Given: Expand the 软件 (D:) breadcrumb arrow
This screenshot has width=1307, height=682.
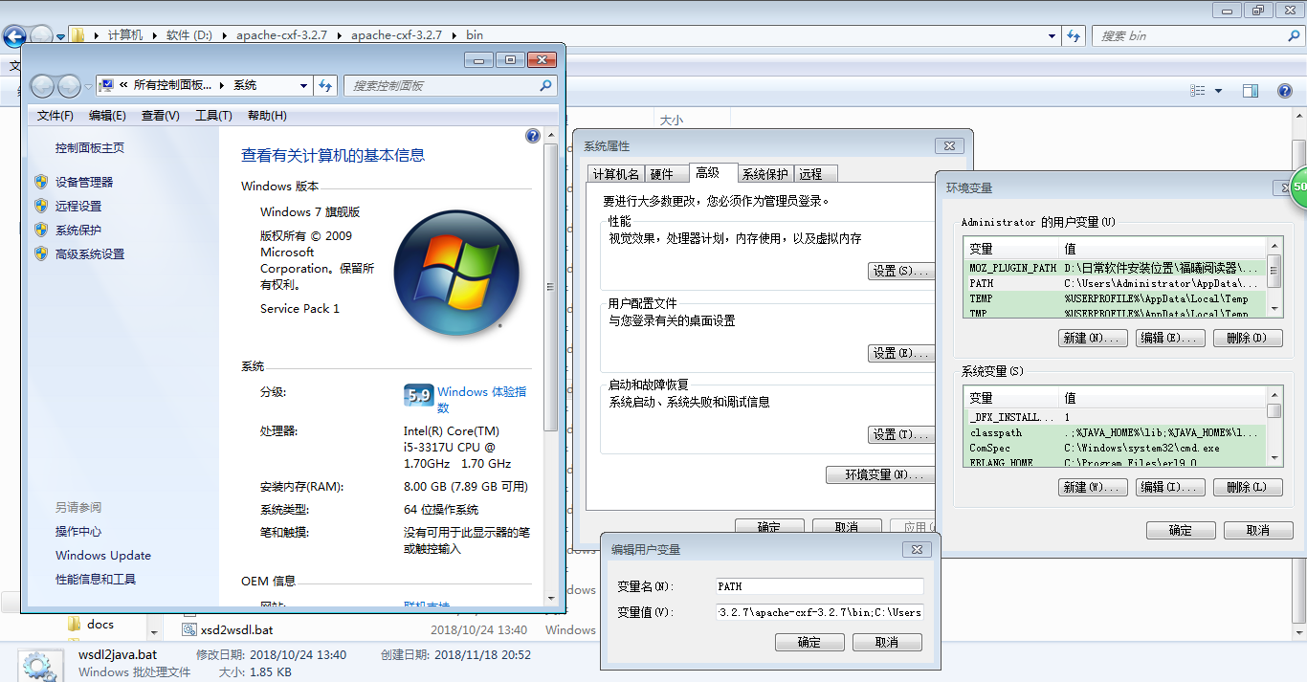Looking at the screenshot, I should [x=225, y=35].
